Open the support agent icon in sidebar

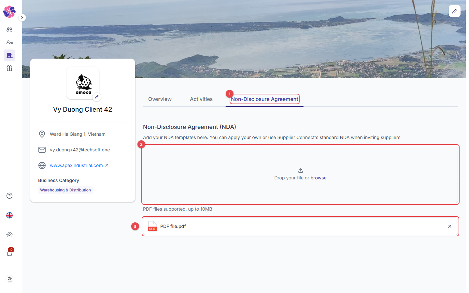[9, 235]
